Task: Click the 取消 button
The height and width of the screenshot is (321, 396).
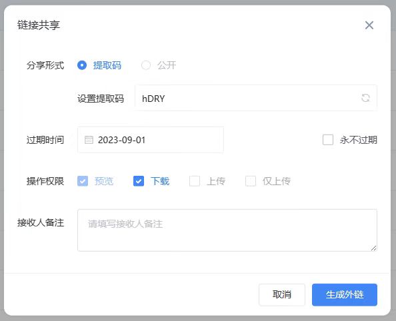Action: tap(282, 294)
